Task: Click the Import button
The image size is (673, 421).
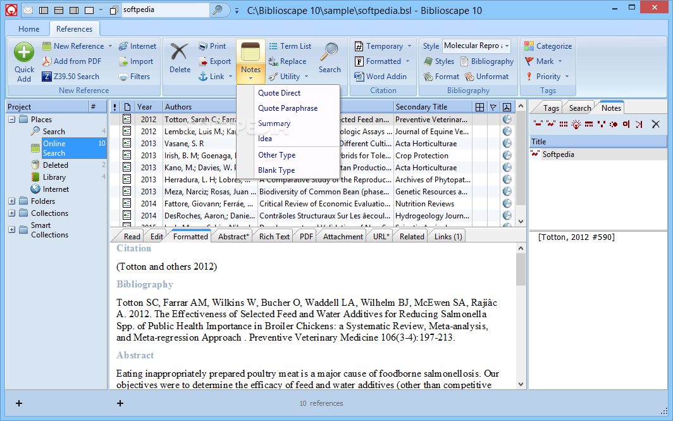Action: pos(136,61)
